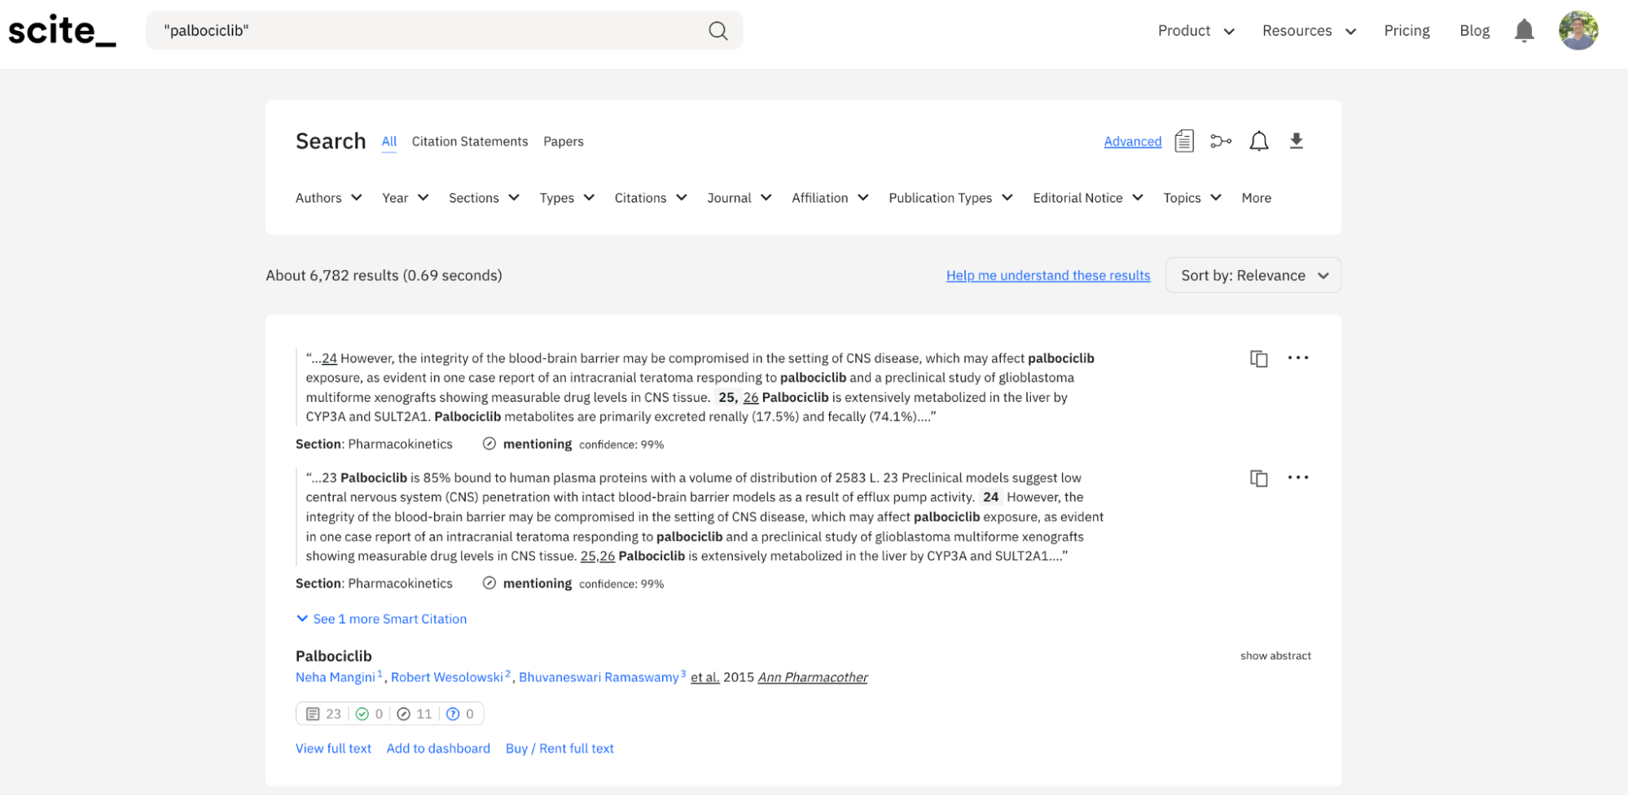Open the visualization graph icon
Screen dimensions: 1628x796
click(x=1221, y=142)
